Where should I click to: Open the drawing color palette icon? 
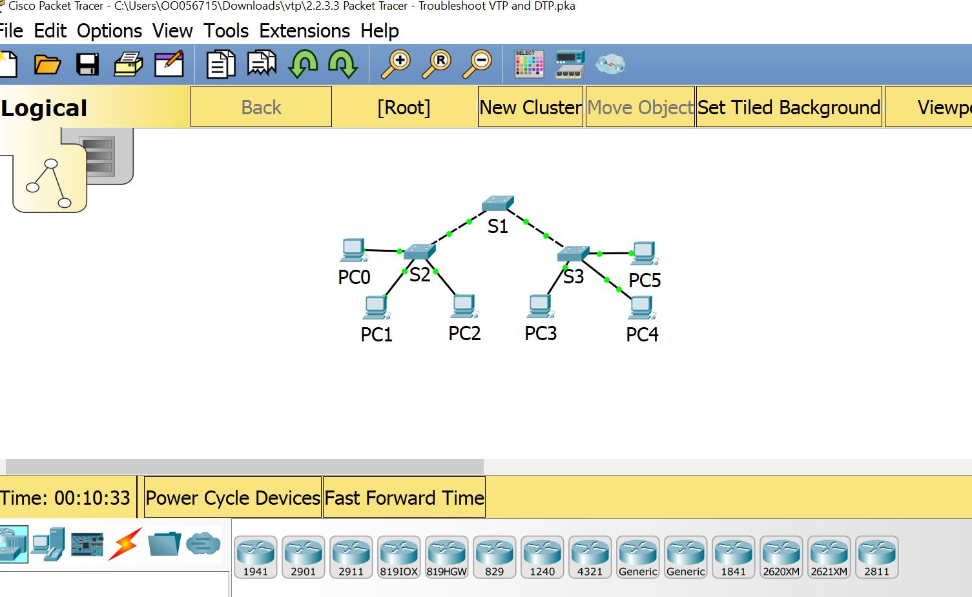coord(529,65)
